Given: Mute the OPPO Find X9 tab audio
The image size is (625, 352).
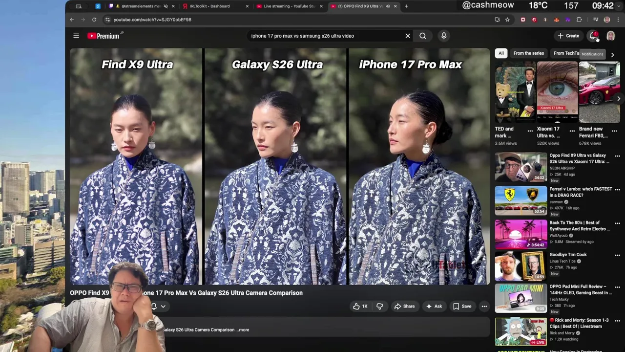Looking at the screenshot, I should point(388,6).
